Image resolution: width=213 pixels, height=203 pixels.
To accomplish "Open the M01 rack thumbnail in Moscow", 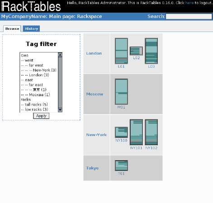I will (121, 92).
